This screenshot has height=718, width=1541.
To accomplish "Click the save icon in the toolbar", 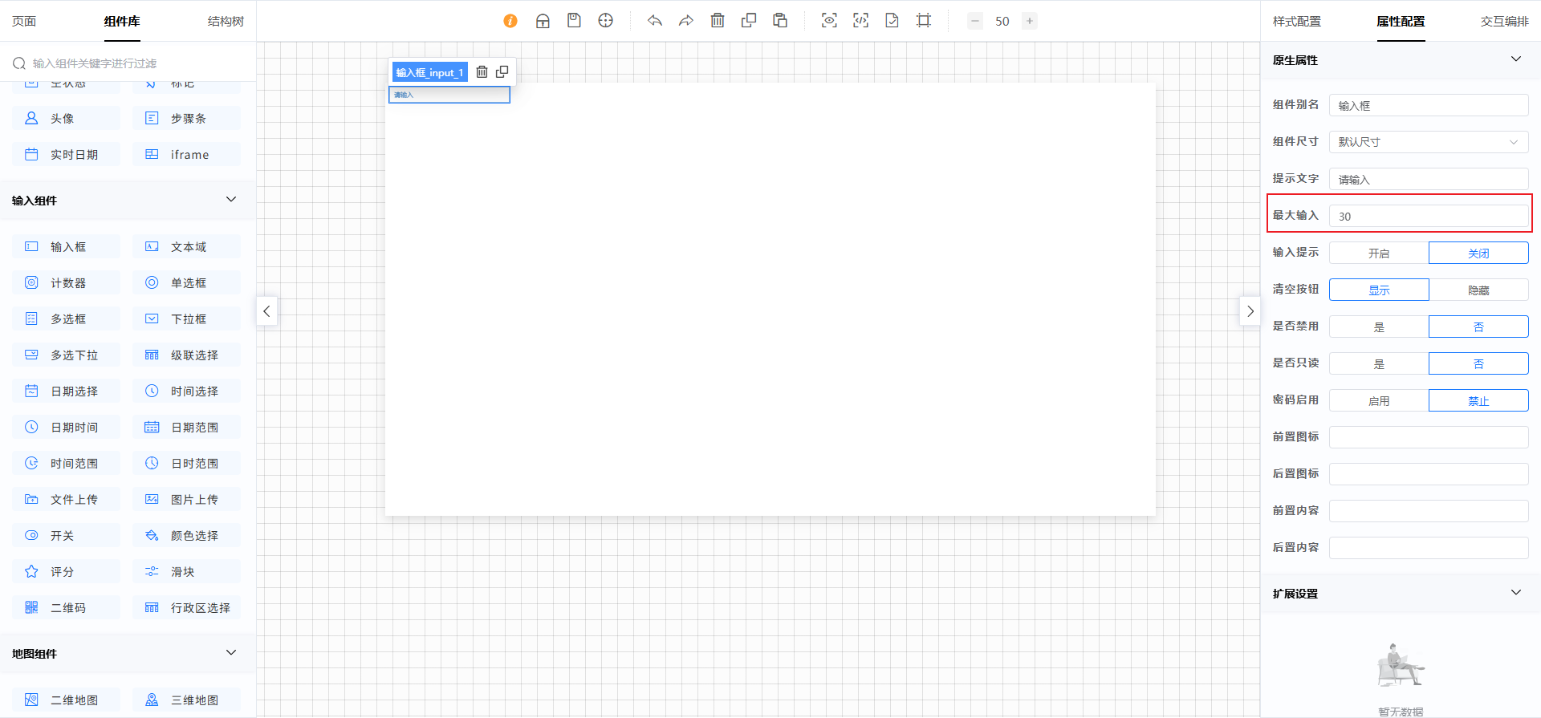I will pos(574,21).
